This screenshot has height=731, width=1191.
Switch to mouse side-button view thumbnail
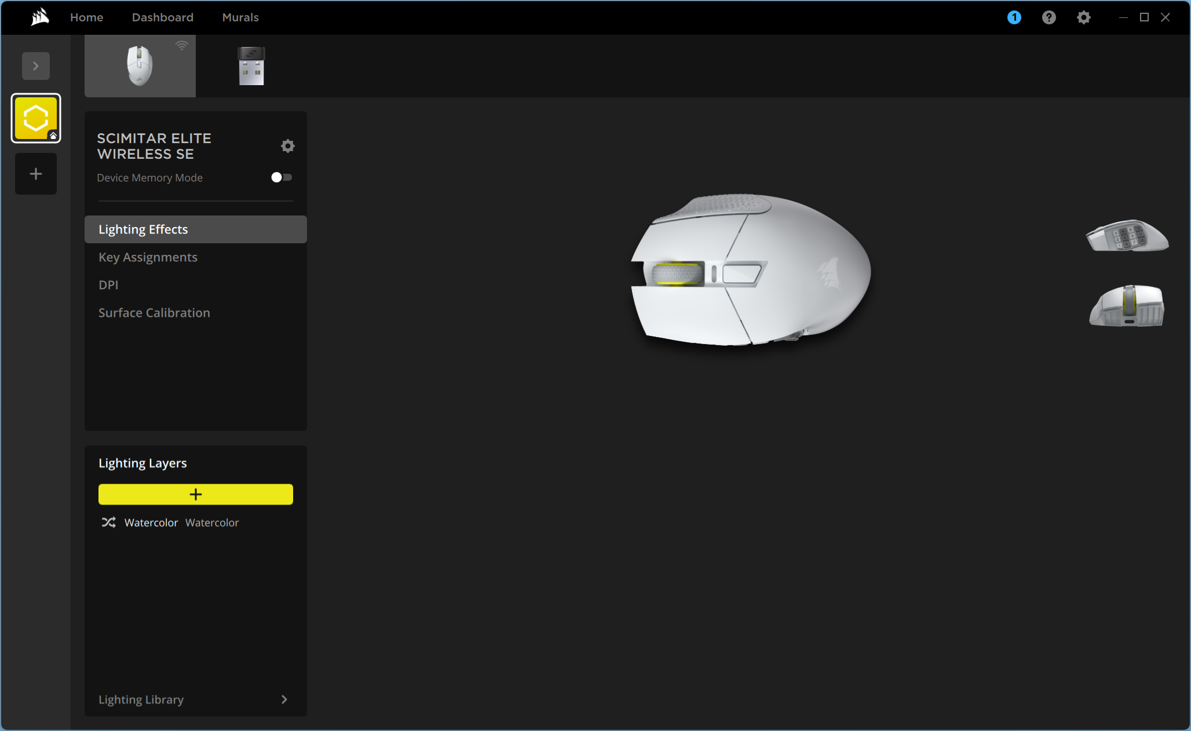click(1127, 235)
